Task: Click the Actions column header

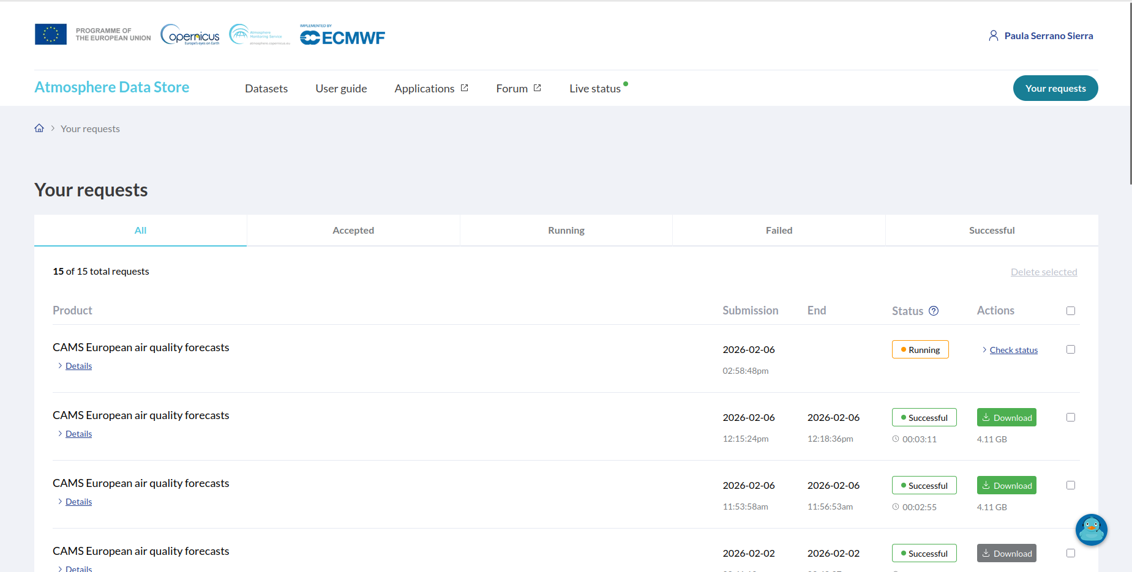Action: (995, 310)
